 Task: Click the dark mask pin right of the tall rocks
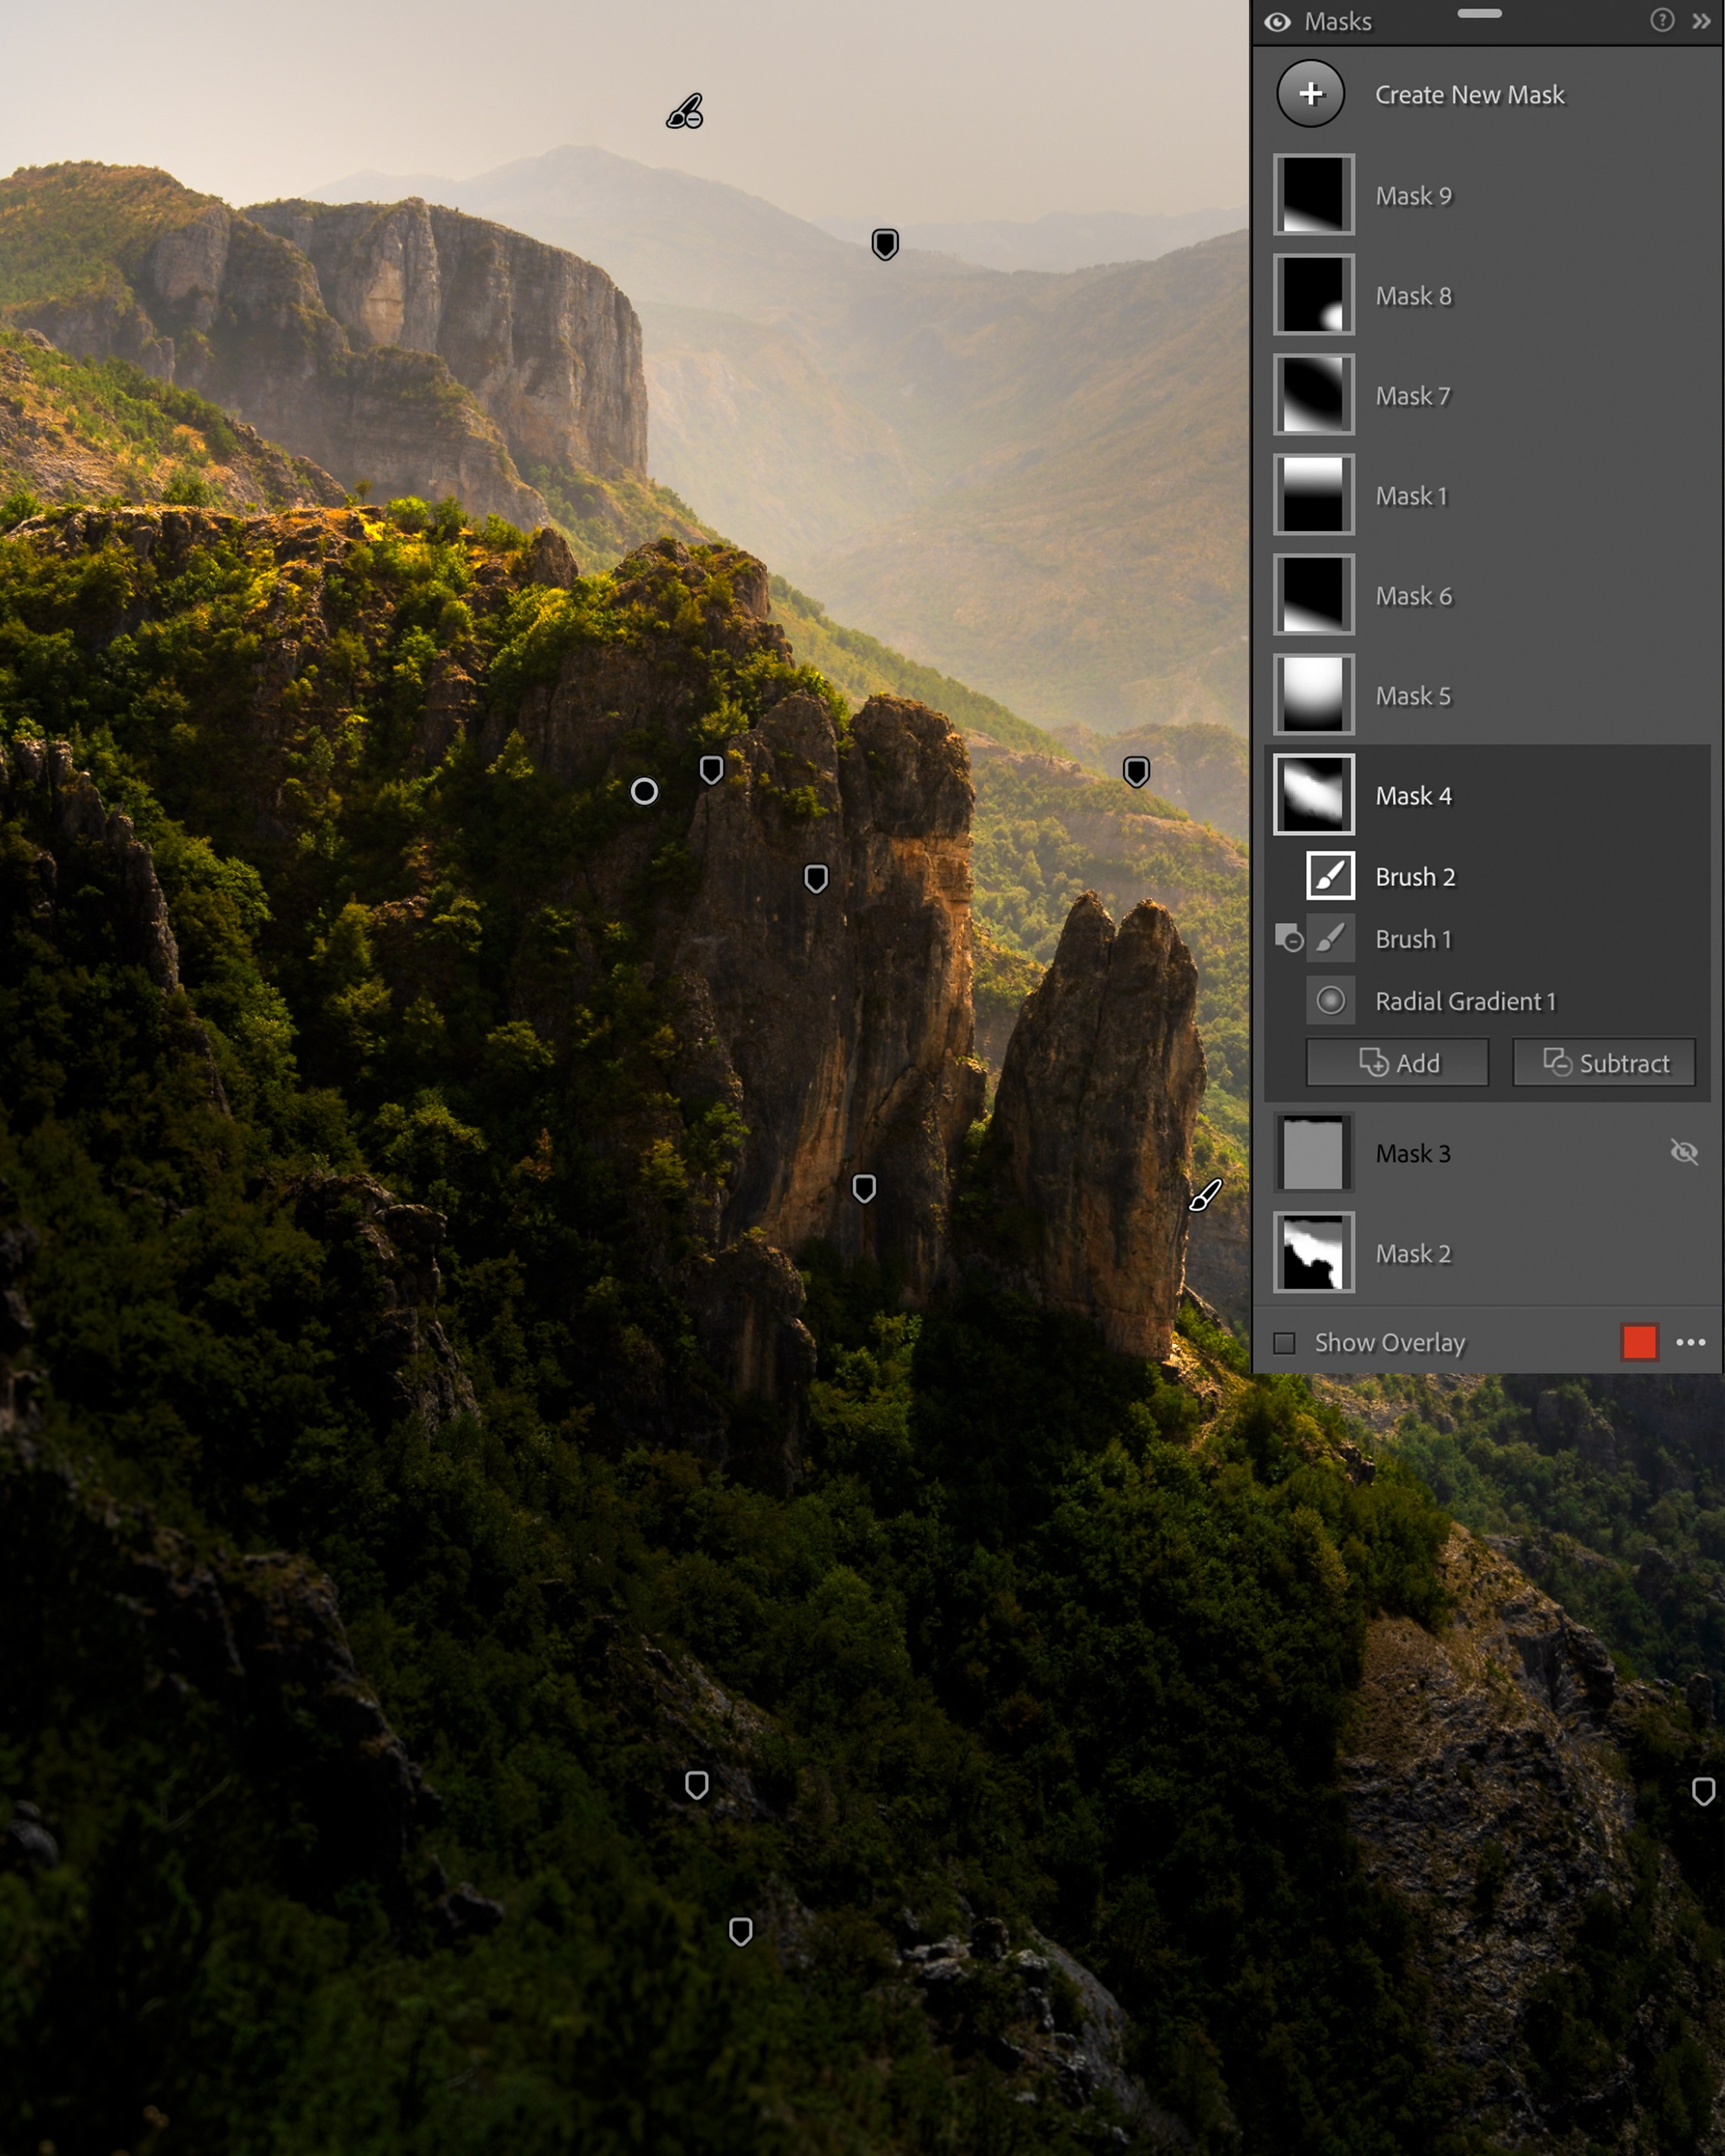coord(1136,772)
